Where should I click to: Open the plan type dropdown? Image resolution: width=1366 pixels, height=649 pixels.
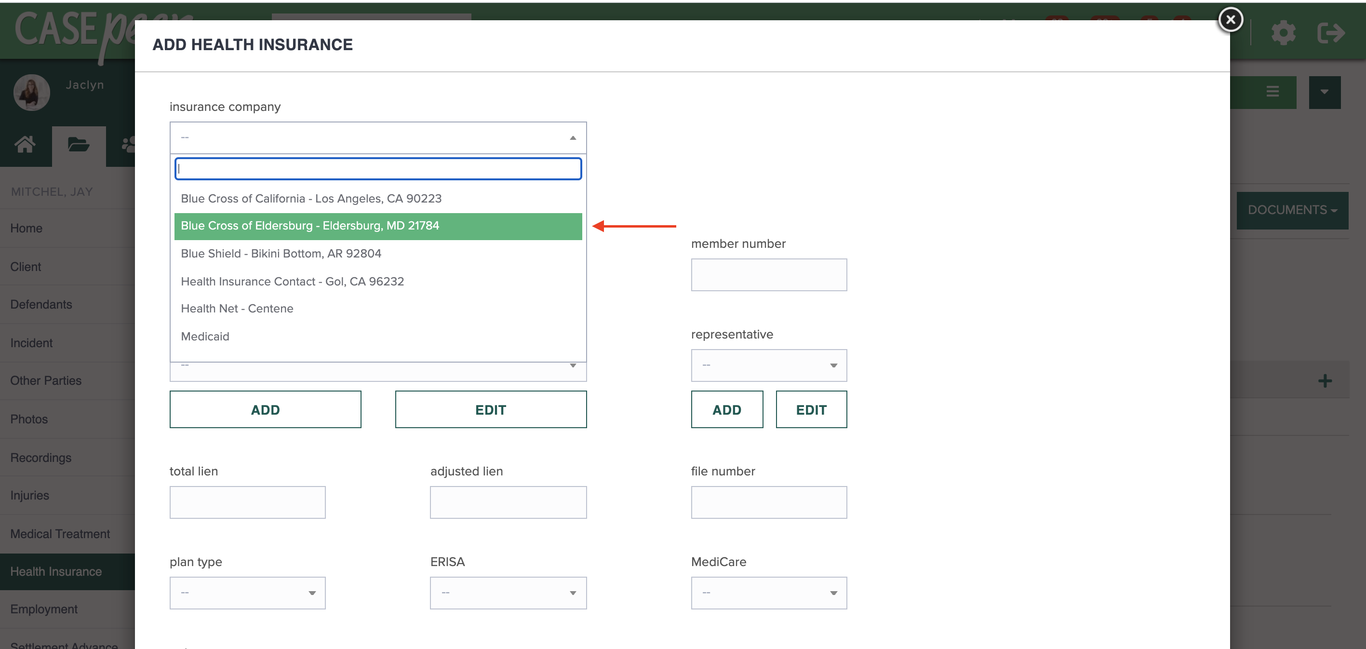[x=247, y=593]
